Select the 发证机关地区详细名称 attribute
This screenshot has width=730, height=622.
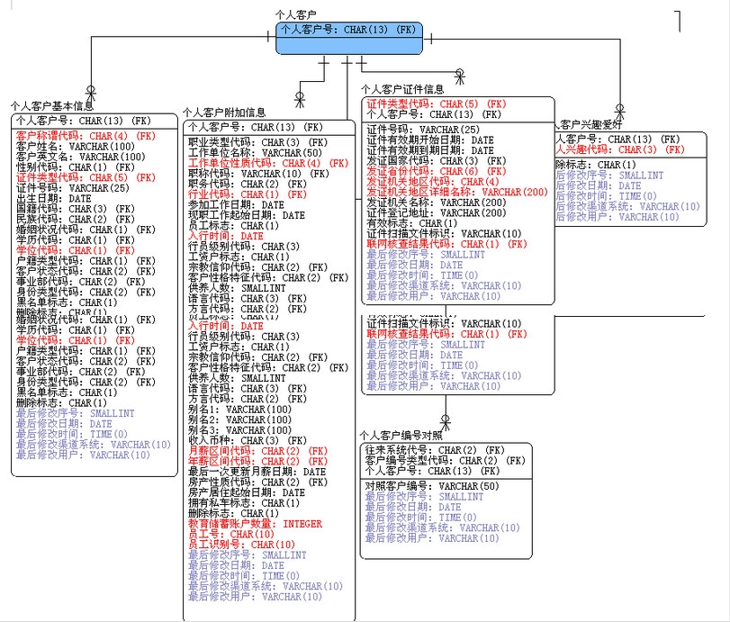(x=456, y=192)
